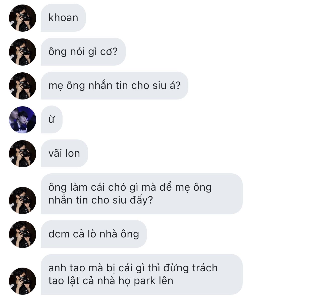The width and height of the screenshot is (312, 298).
Task: Click the "mẹ ông nhắn tin cho siu á?" bubble
Action: pos(115,86)
